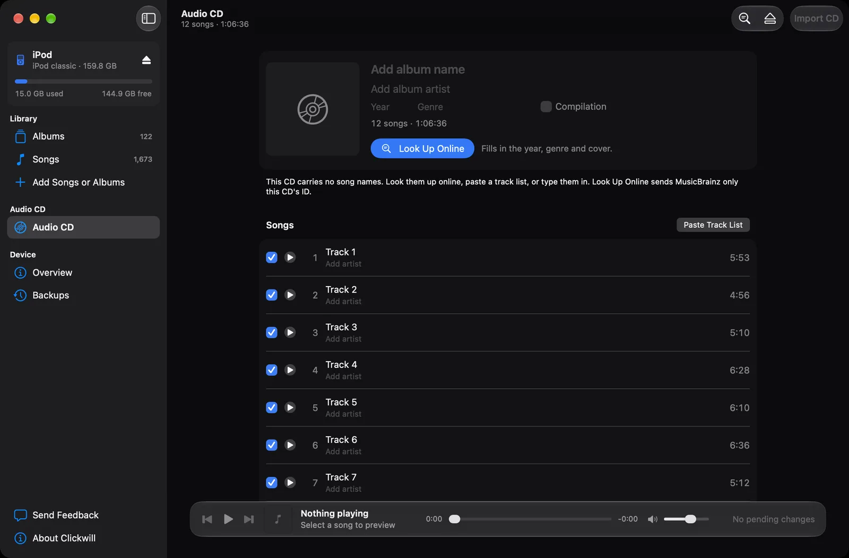Click the album artwork placeholder
Screen dimensions: 849x558
coord(313,109)
